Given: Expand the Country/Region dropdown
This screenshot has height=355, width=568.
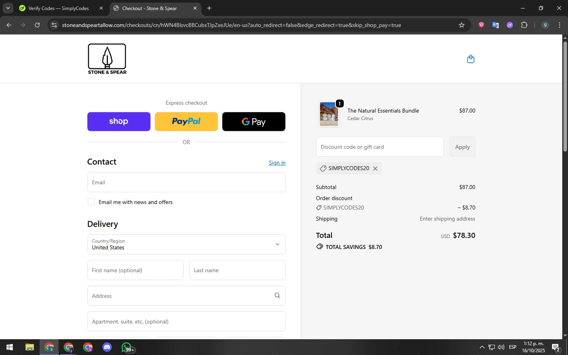Looking at the screenshot, I should click(x=186, y=244).
